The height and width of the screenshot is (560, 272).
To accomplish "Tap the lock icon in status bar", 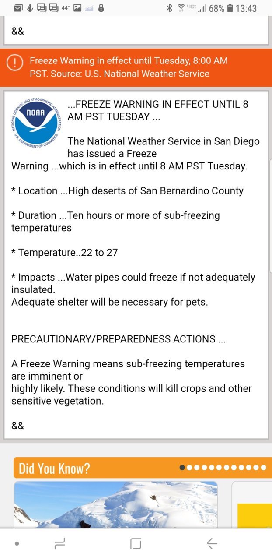I will click(101, 8).
